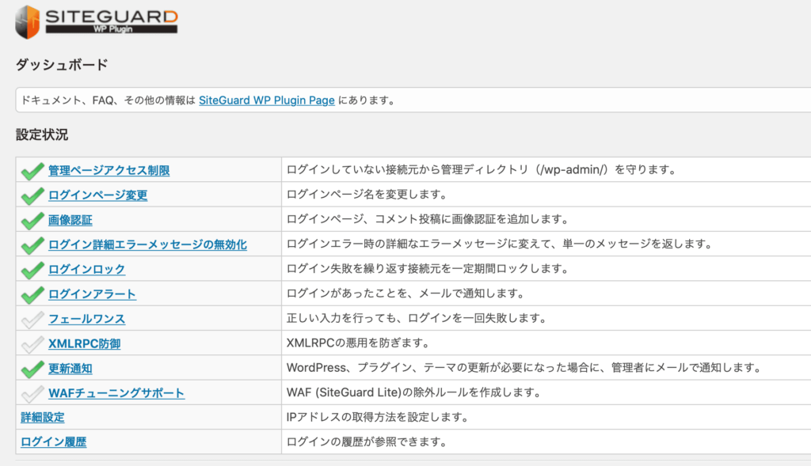Screen dimensions: 811x466
Task: Click gray checkmark beside WAFチューニングサポート
Action: point(32,393)
